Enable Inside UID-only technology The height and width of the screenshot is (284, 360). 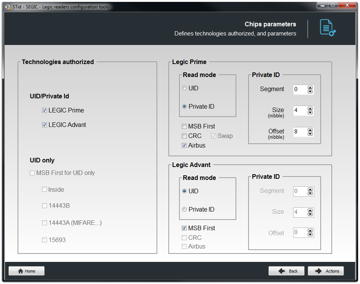(x=44, y=189)
